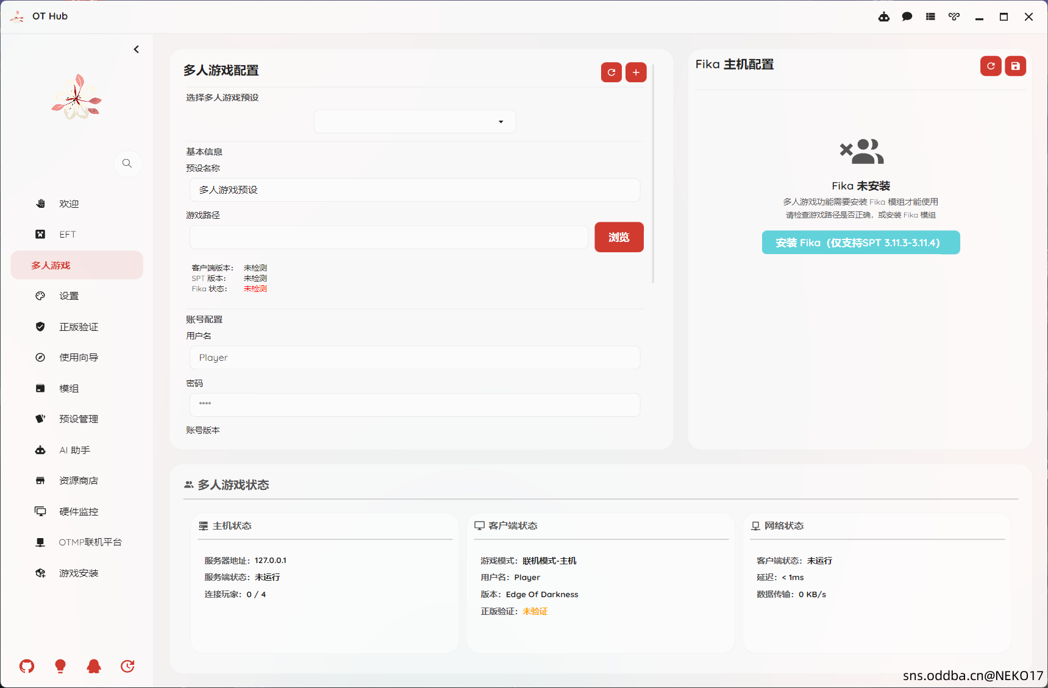Image resolution: width=1048 pixels, height=688 pixels.
Task: Open the chat bubble icon in title bar
Action: click(907, 17)
